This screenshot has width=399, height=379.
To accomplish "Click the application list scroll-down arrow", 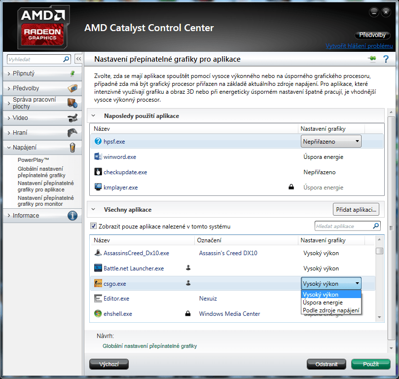I will 379,317.
